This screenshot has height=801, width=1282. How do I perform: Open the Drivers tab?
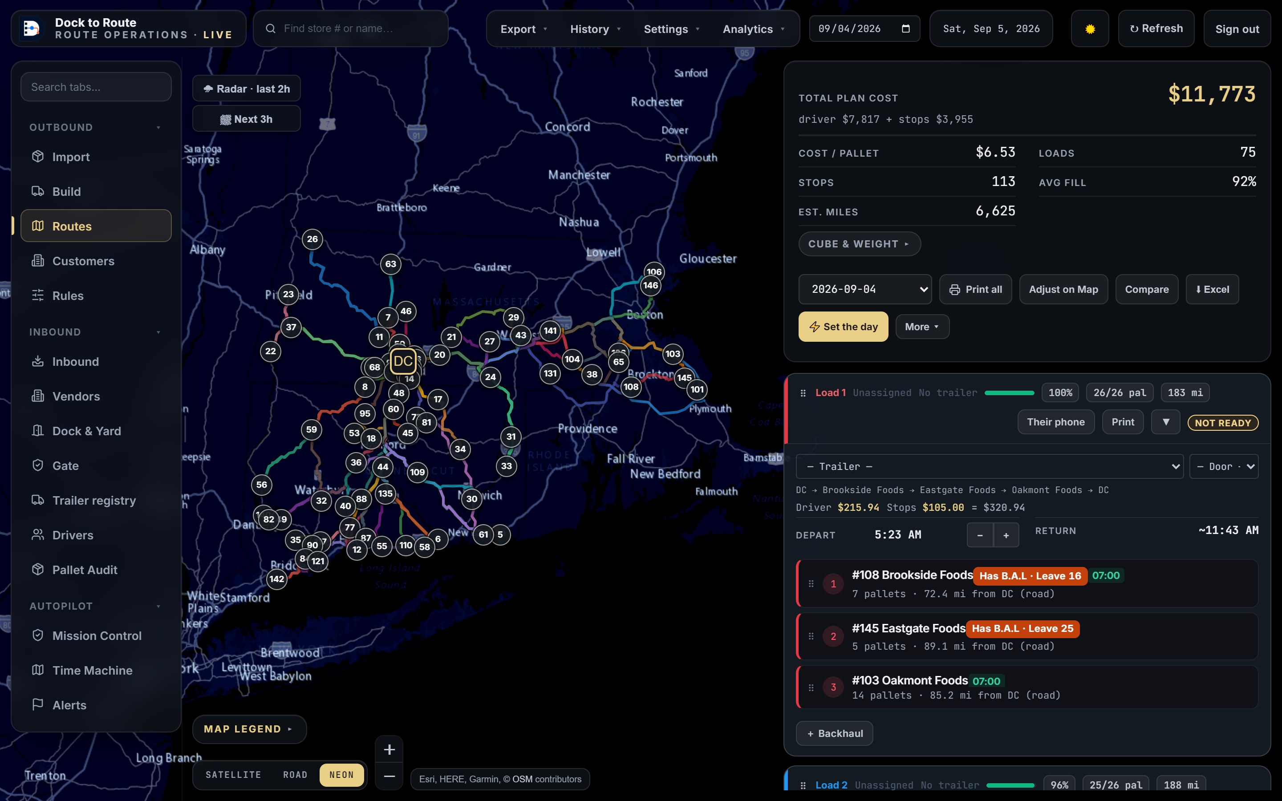[96, 535]
